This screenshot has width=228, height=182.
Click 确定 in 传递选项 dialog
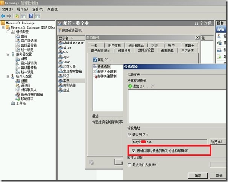198,176
